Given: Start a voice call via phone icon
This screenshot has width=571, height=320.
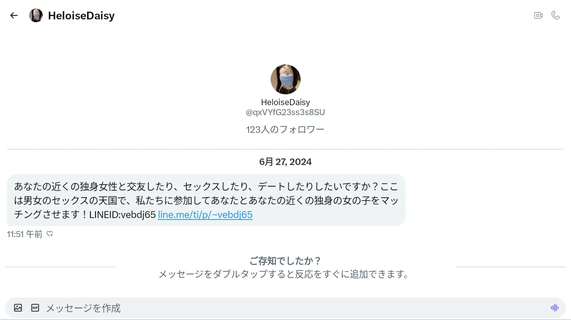Looking at the screenshot, I should tap(556, 15).
